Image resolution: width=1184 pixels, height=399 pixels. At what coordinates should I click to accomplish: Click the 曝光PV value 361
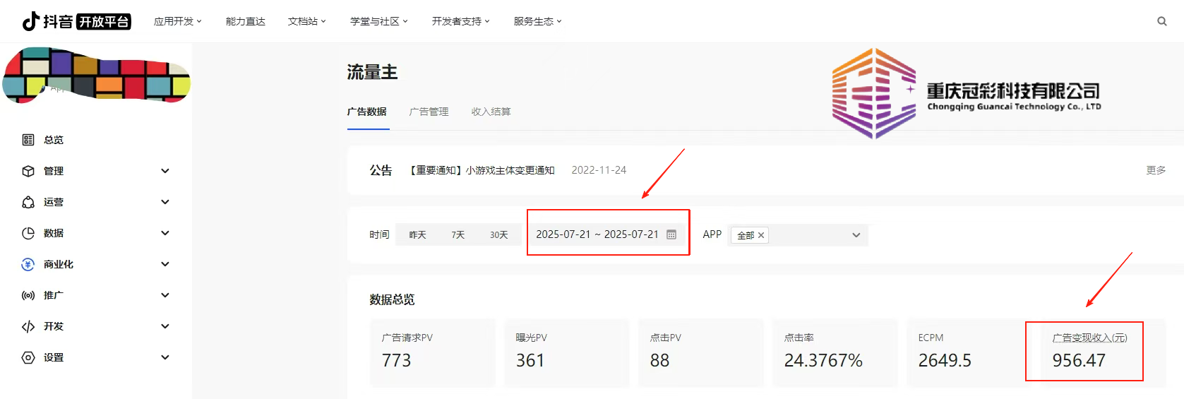pyautogui.click(x=530, y=360)
